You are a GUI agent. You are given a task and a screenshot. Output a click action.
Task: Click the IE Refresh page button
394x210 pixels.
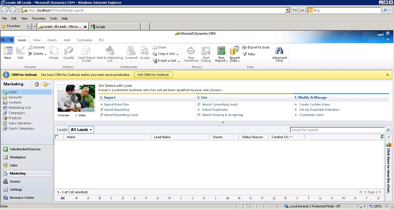pyautogui.click(x=295, y=10)
